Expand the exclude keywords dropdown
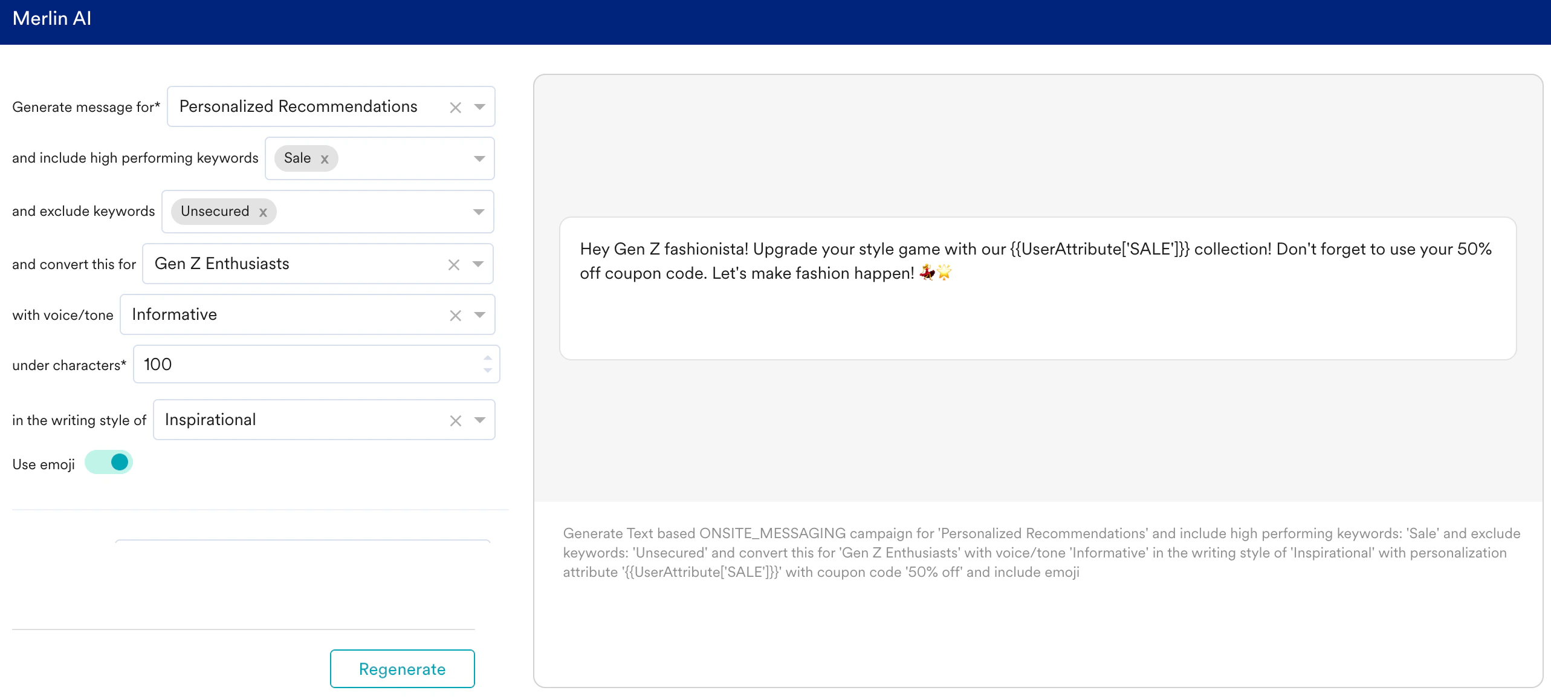Viewport: 1551px width, 699px height. pyautogui.click(x=479, y=212)
